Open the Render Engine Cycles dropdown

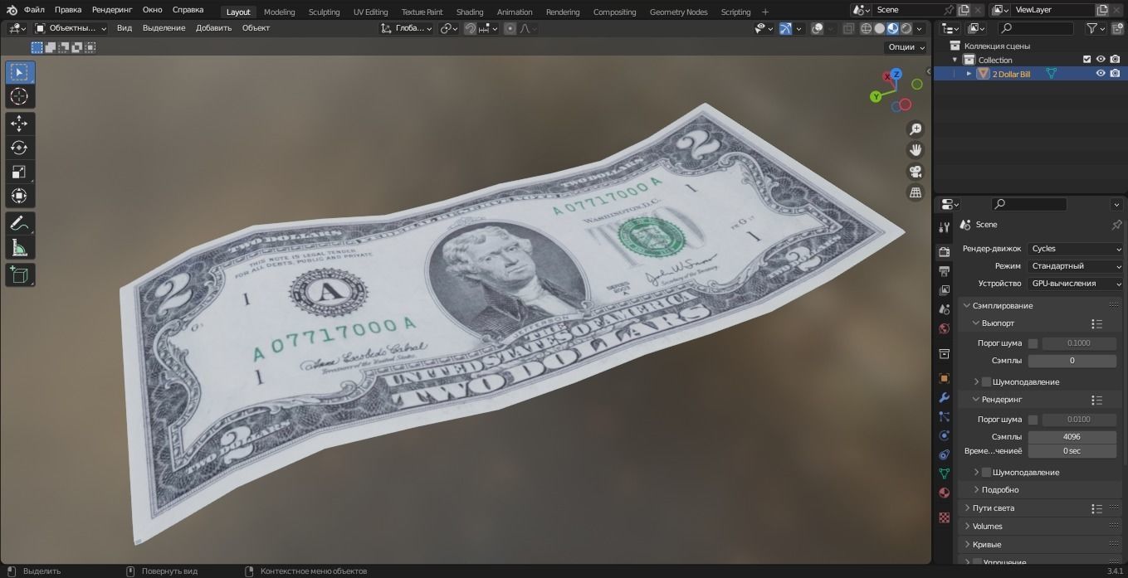pyautogui.click(x=1076, y=249)
